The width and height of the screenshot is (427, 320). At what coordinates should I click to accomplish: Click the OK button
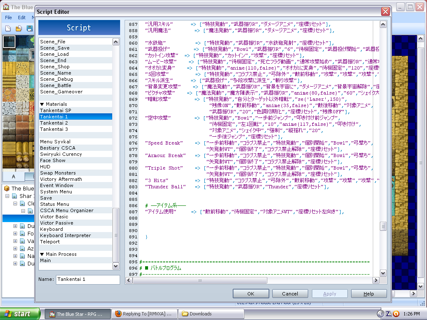[251, 294]
